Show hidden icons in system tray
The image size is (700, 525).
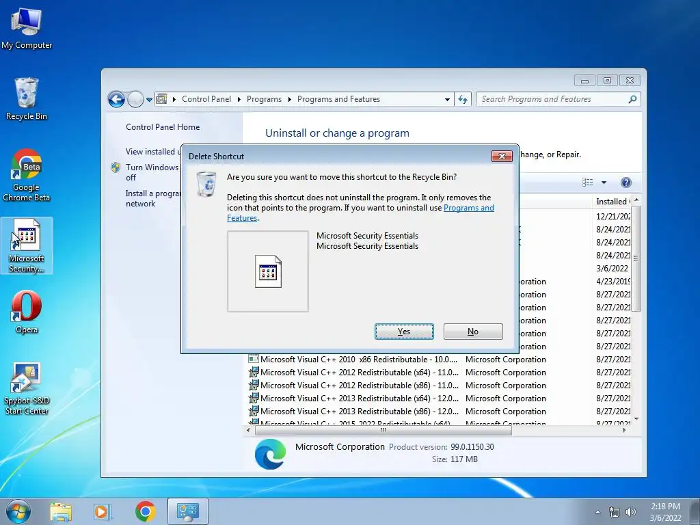click(597, 512)
